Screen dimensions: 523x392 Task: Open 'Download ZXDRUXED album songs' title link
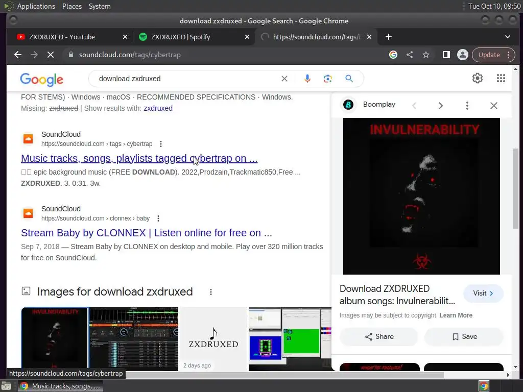click(397, 295)
